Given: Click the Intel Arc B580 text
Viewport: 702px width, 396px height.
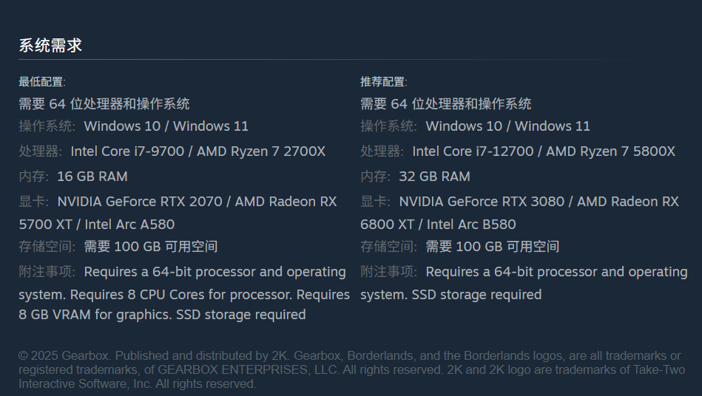Looking at the screenshot, I should pos(472,225).
